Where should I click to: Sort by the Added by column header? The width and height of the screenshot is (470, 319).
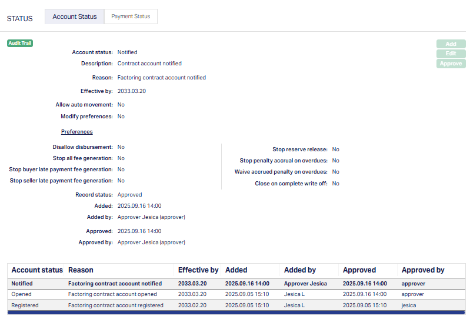tap(300, 270)
